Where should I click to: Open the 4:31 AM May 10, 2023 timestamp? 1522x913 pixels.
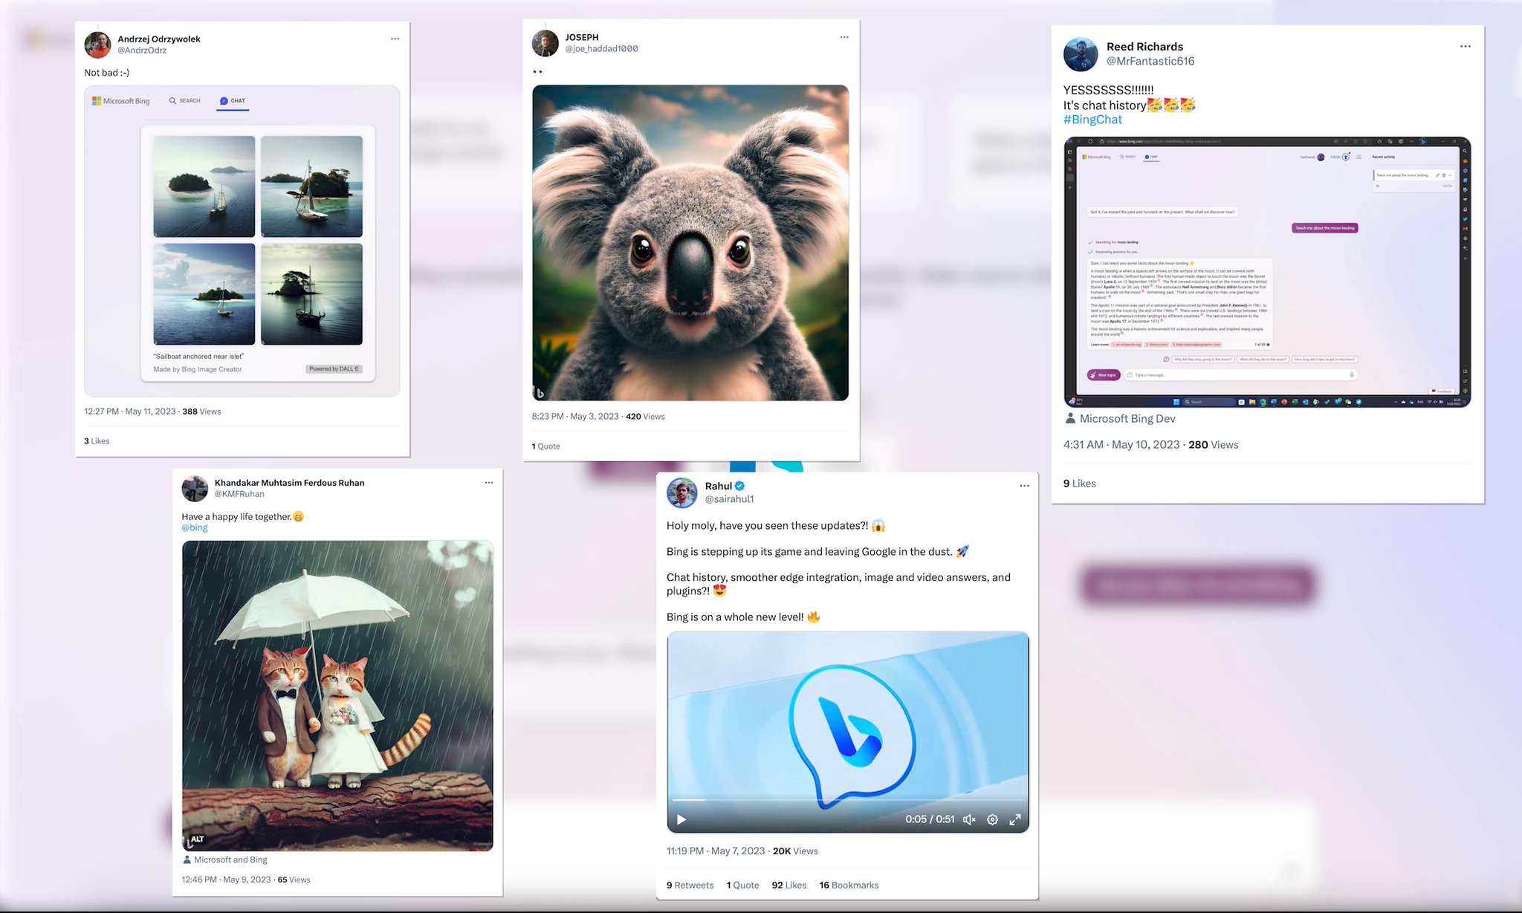pos(1121,445)
